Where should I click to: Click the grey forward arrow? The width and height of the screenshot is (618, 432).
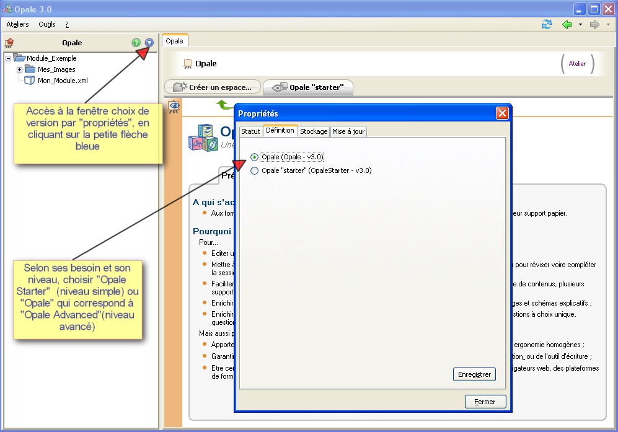pos(594,24)
